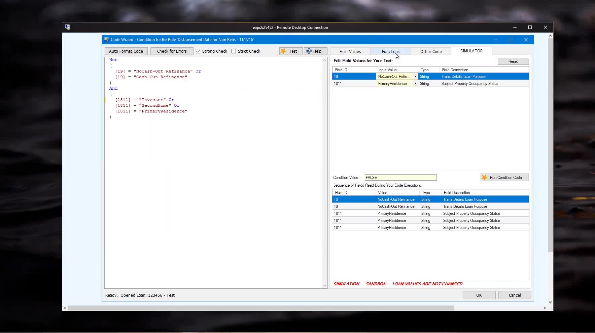The image size is (595, 333).
Task: Open the dropdown for field 1811 input value
Action: click(415, 84)
